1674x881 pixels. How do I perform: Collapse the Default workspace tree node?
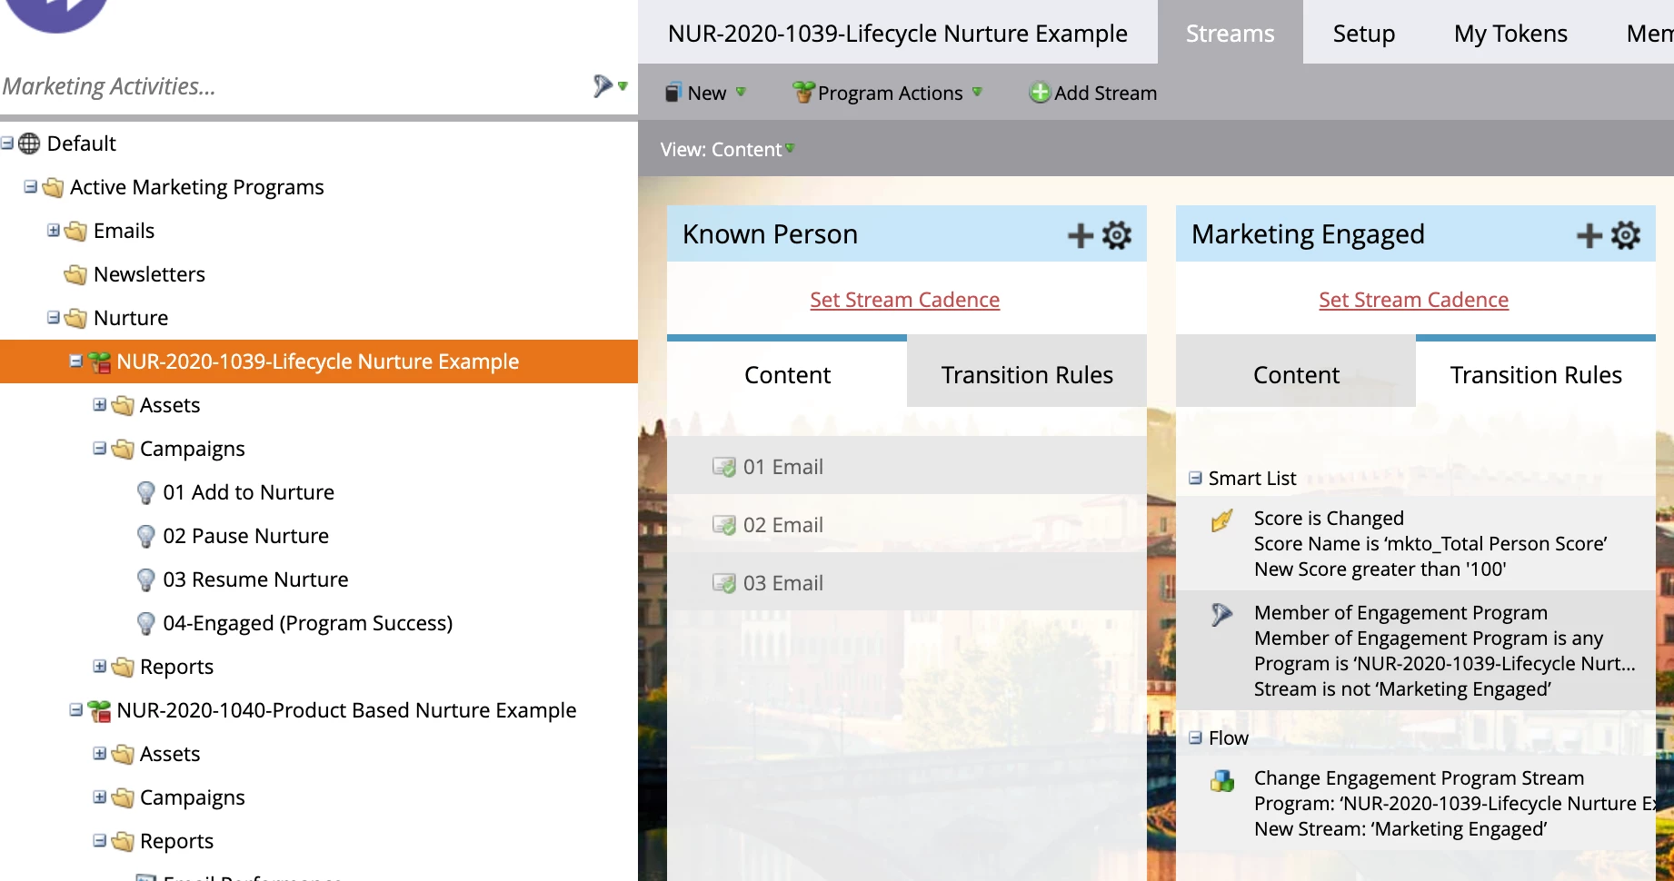[7, 143]
